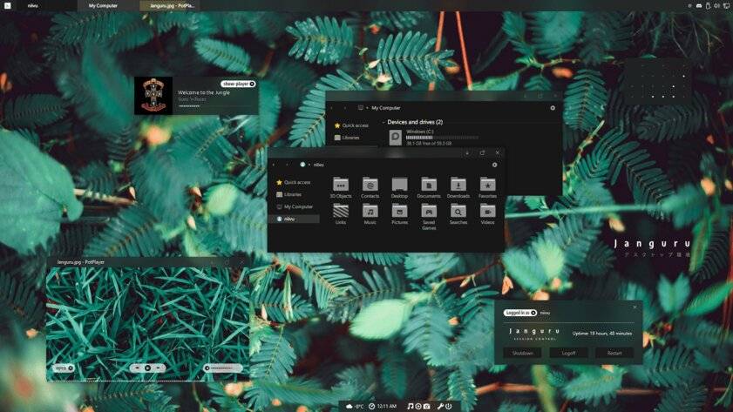Viewport: 733px width, 412px height.
Task: Open the wrench settings icon in dock
Action: [439, 406]
